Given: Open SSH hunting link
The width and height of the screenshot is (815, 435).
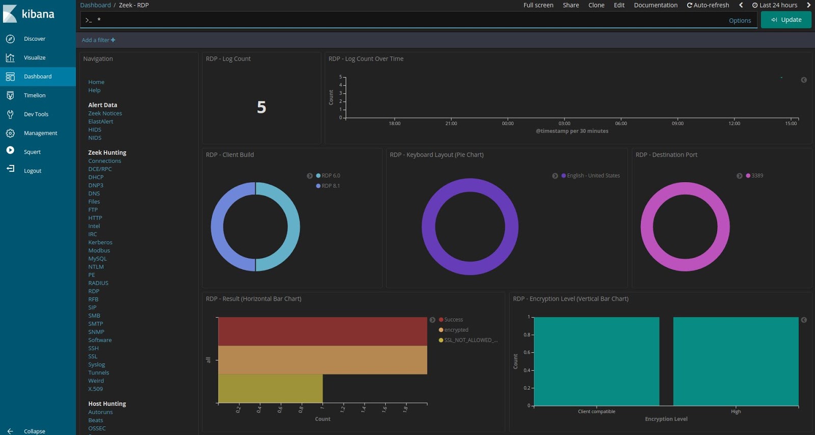Looking at the screenshot, I should coord(93,348).
